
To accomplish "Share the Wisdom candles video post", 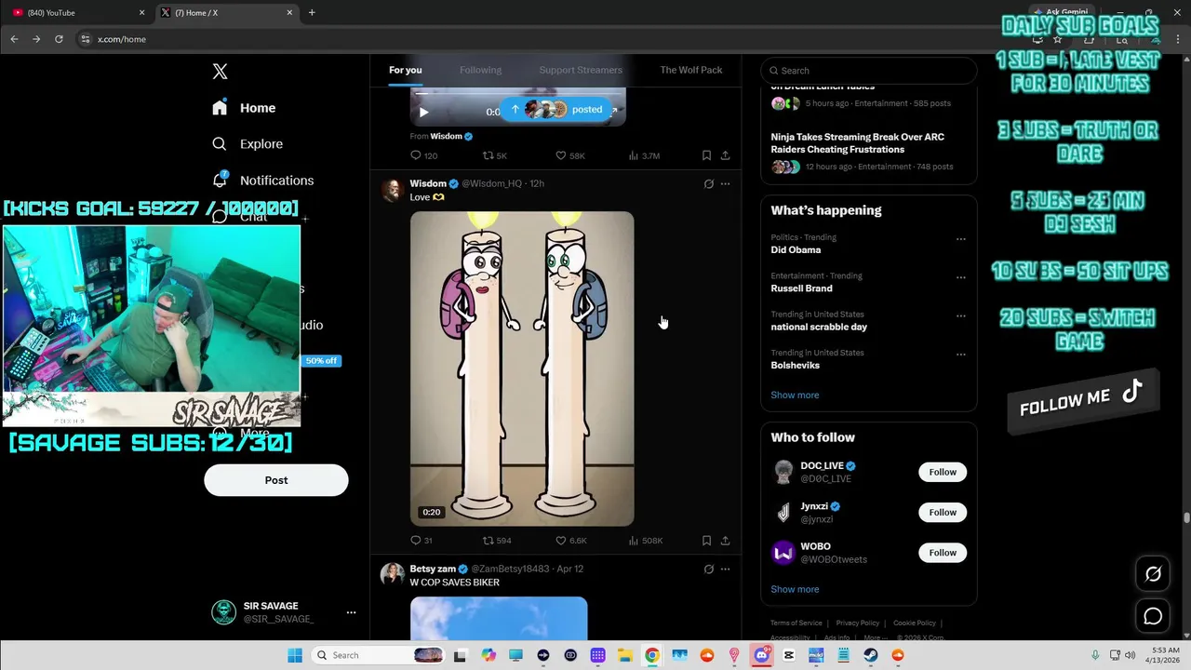I will point(725,541).
